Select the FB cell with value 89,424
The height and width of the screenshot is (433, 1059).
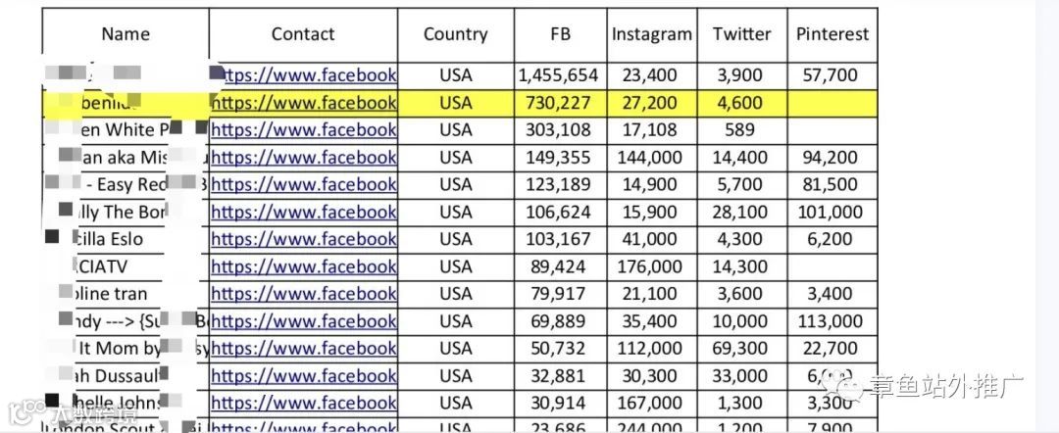pos(560,266)
